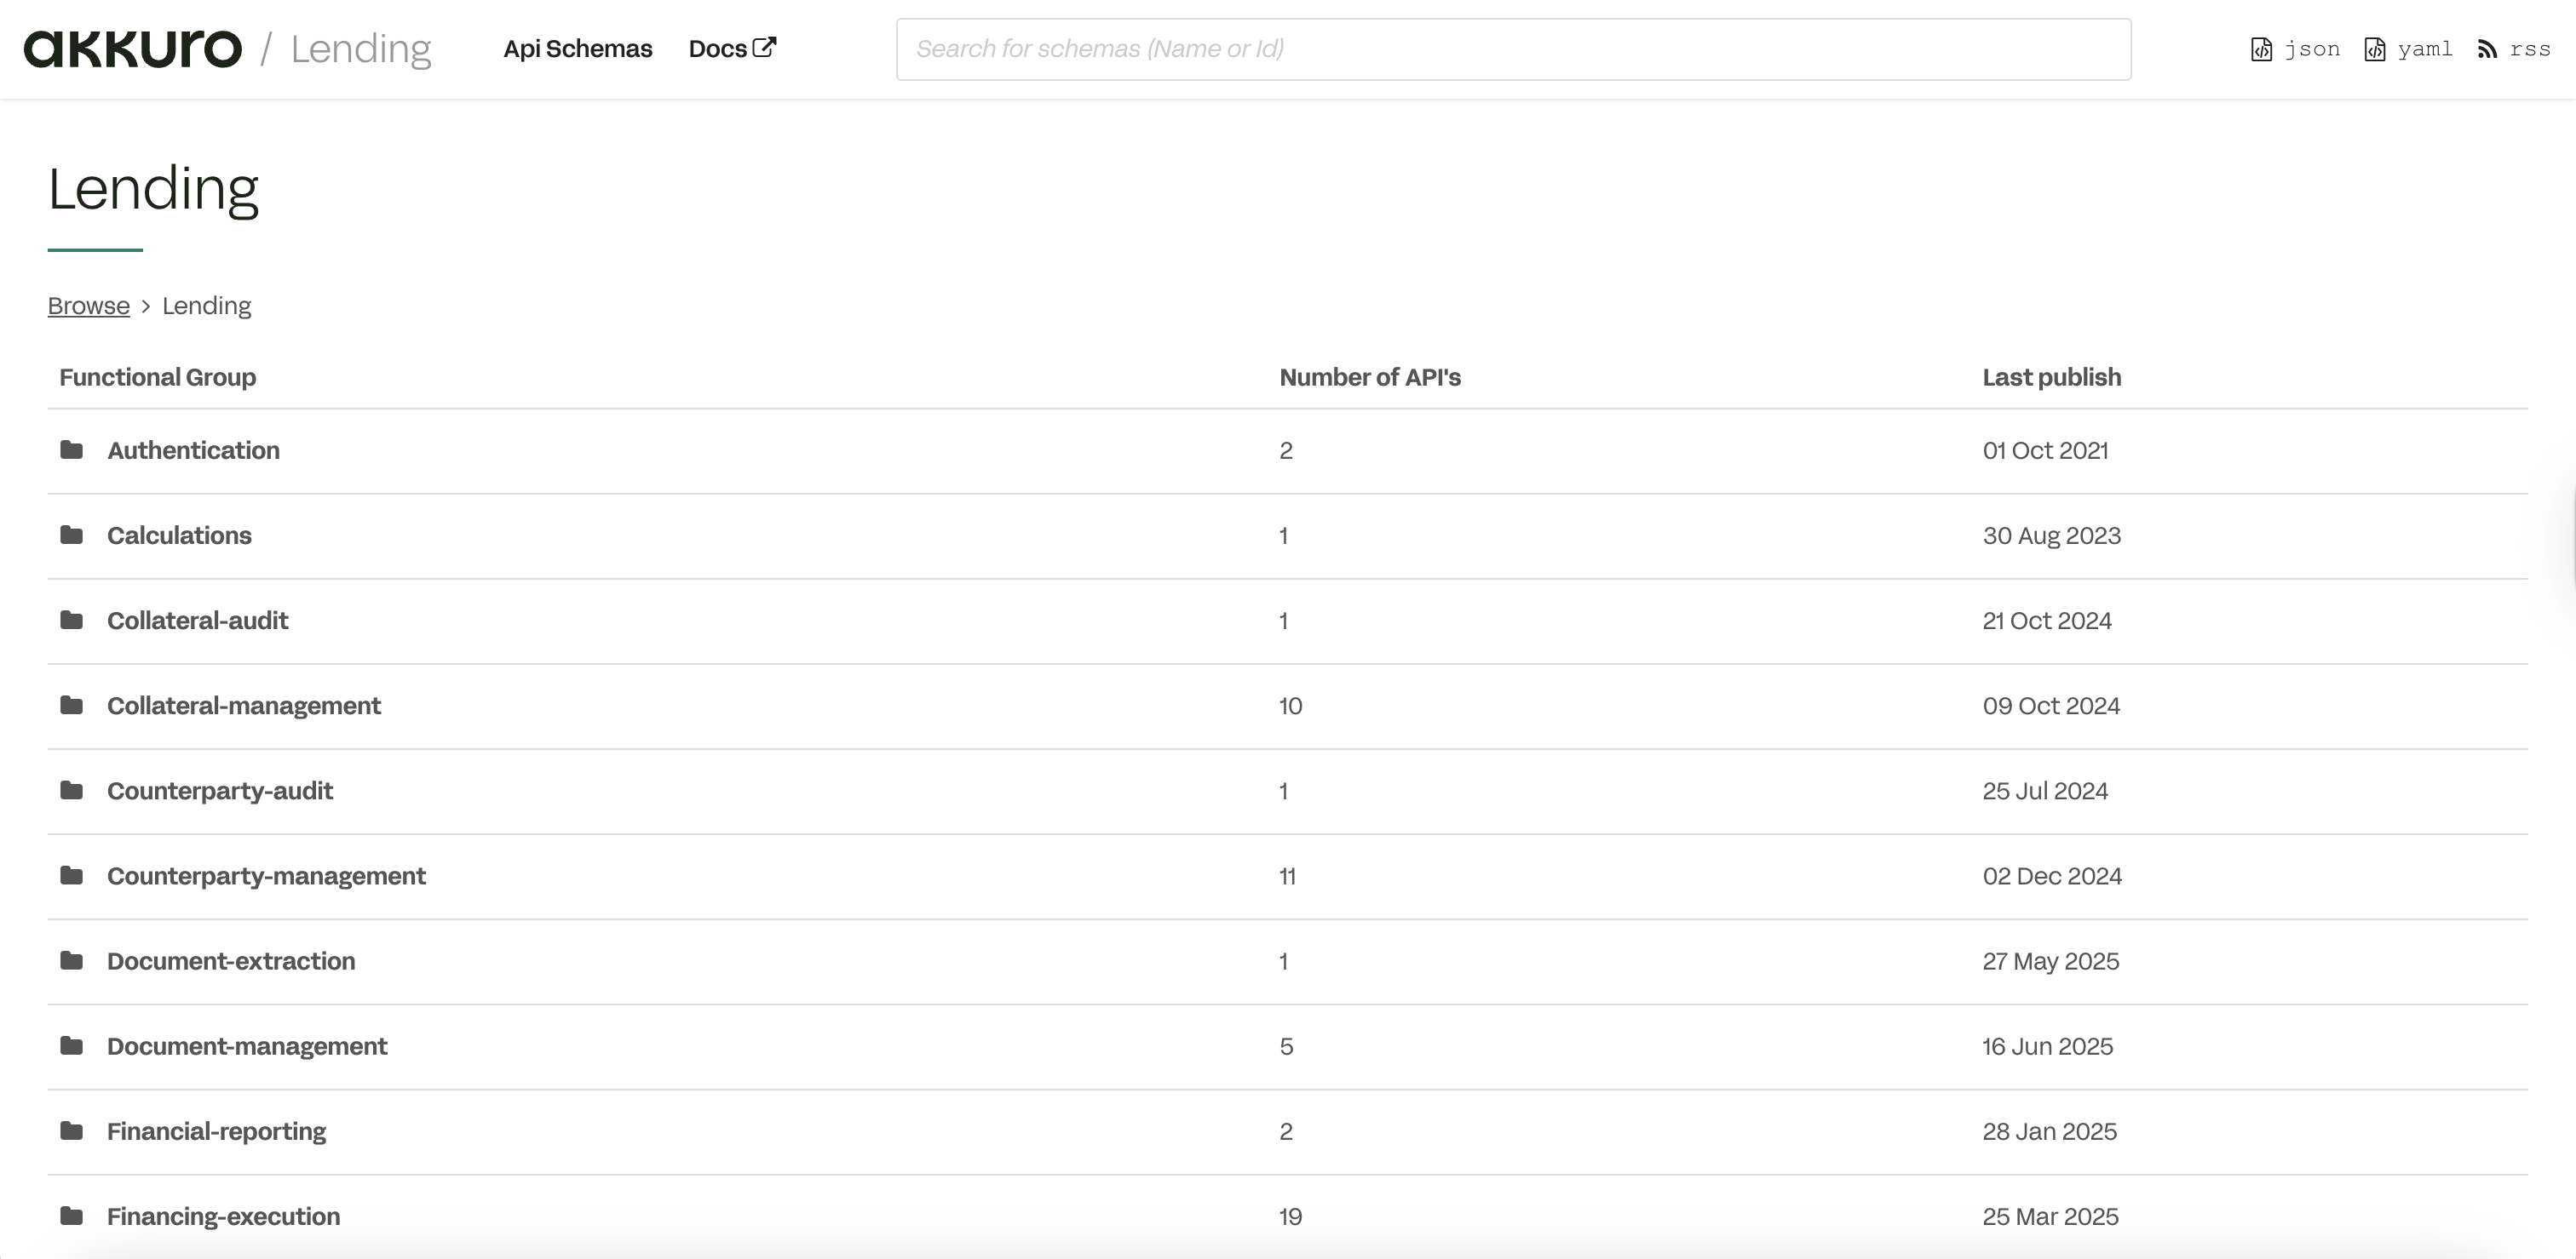This screenshot has height=1259, width=2576.
Task: Open the Calculations functional group
Action: coord(180,535)
